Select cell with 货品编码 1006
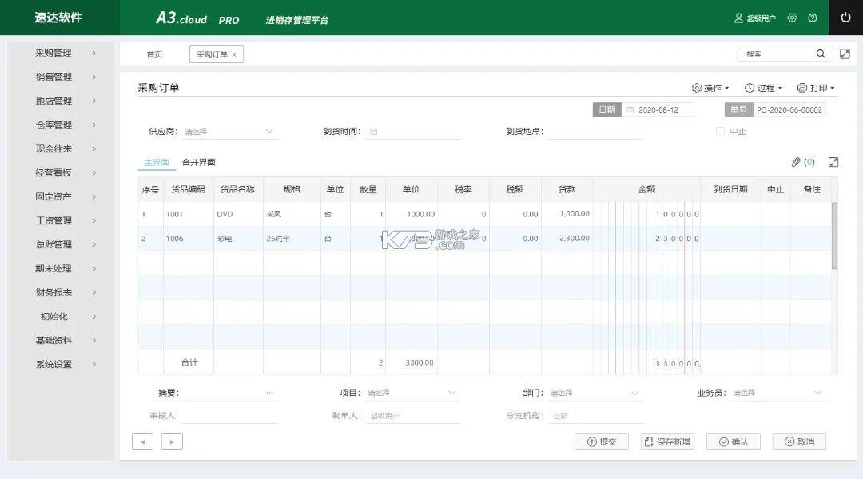 (x=189, y=239)
